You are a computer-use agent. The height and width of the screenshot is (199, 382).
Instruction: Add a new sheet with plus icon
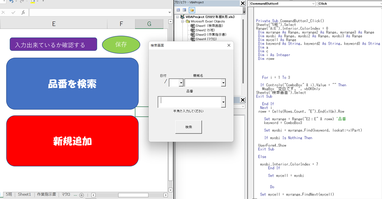pos(81,195)
